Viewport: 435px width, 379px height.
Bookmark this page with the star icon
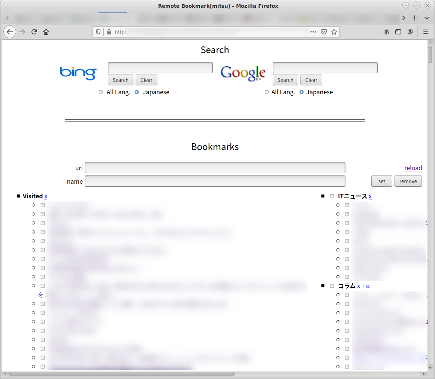coord(334,32)
